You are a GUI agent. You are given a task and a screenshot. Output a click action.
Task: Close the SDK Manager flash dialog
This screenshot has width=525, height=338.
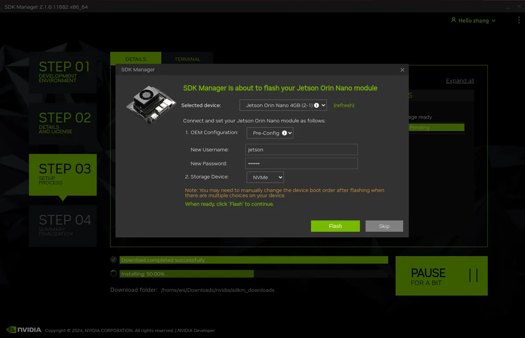[x=402, y=70]
